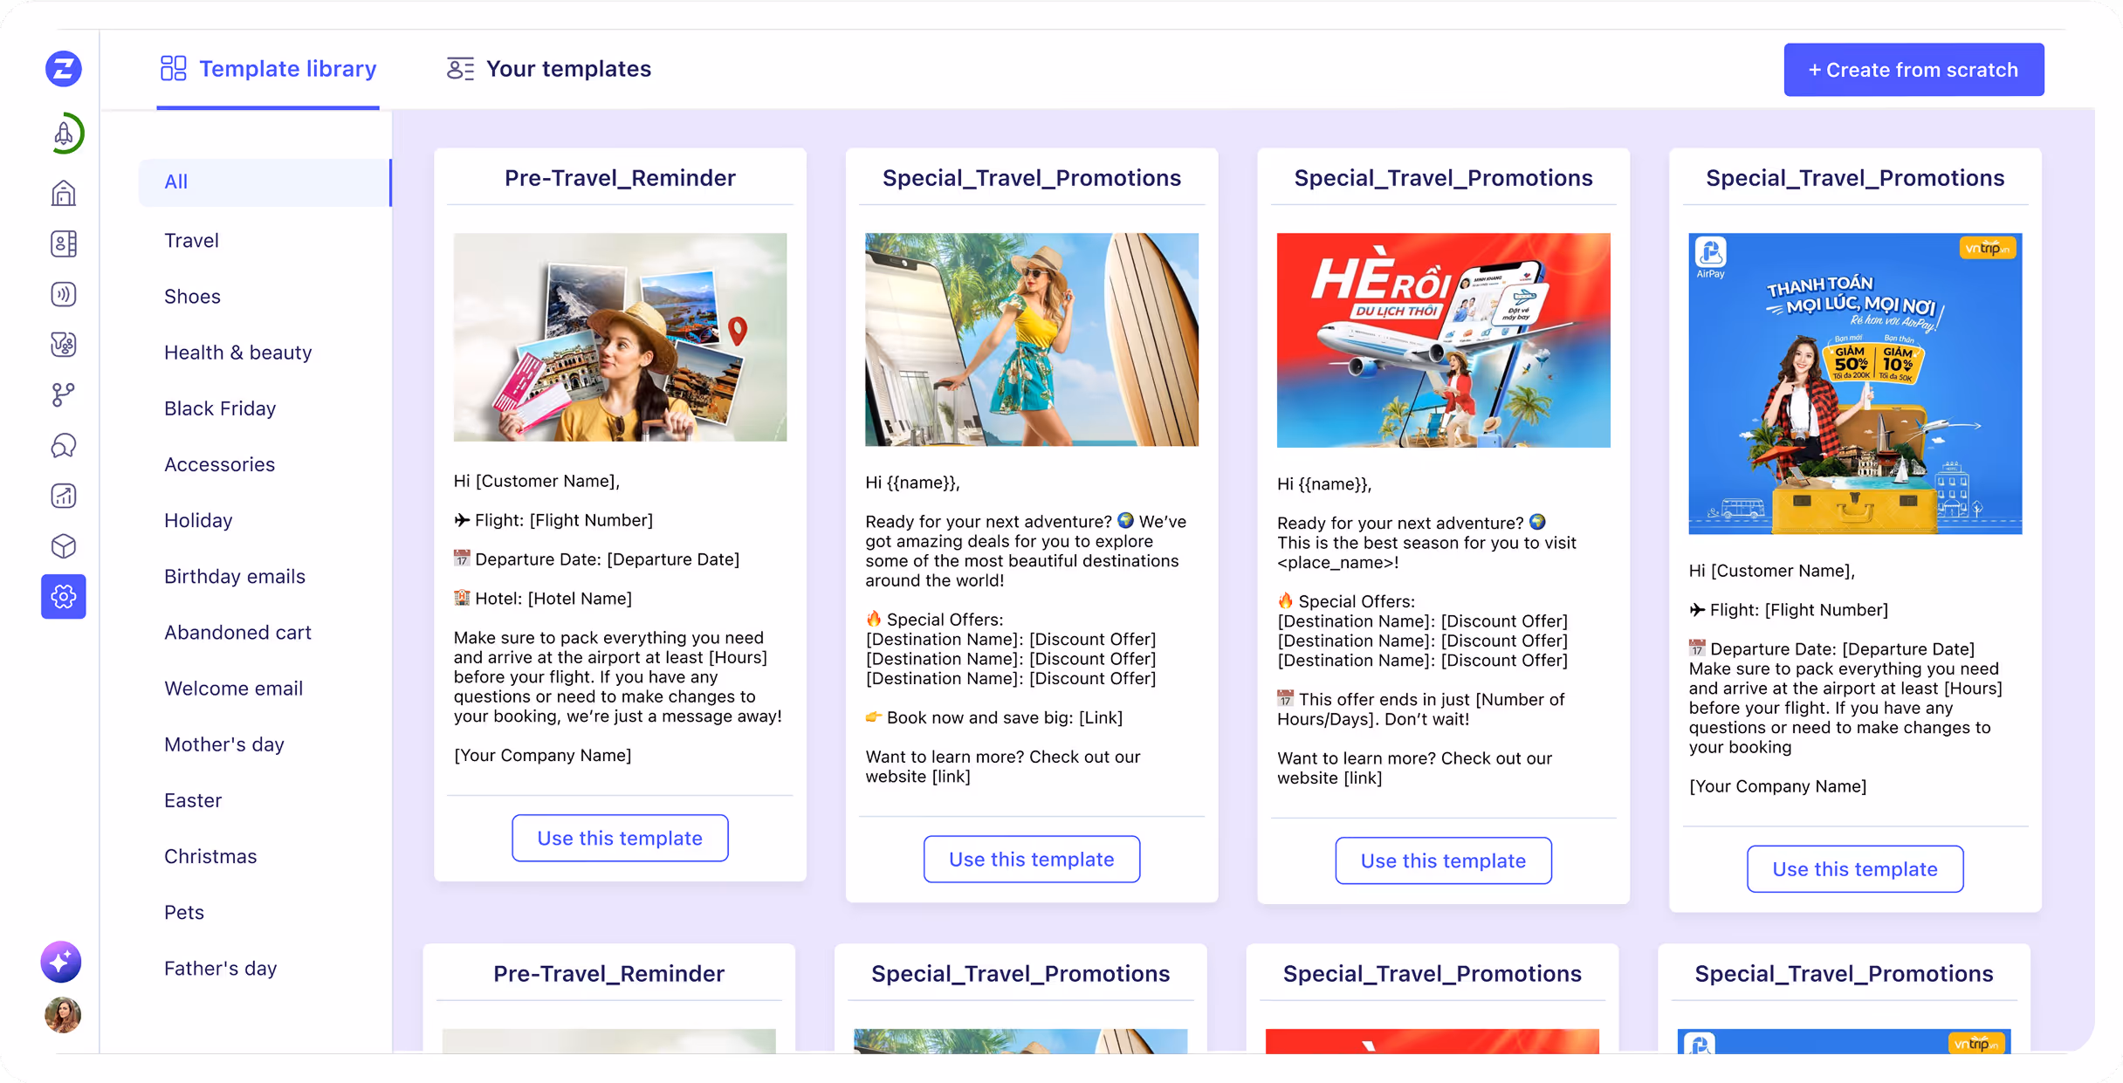This screenshot has height=1083, width=2123.
Task: Open the analytics chart icon
Action: point(64,496)
